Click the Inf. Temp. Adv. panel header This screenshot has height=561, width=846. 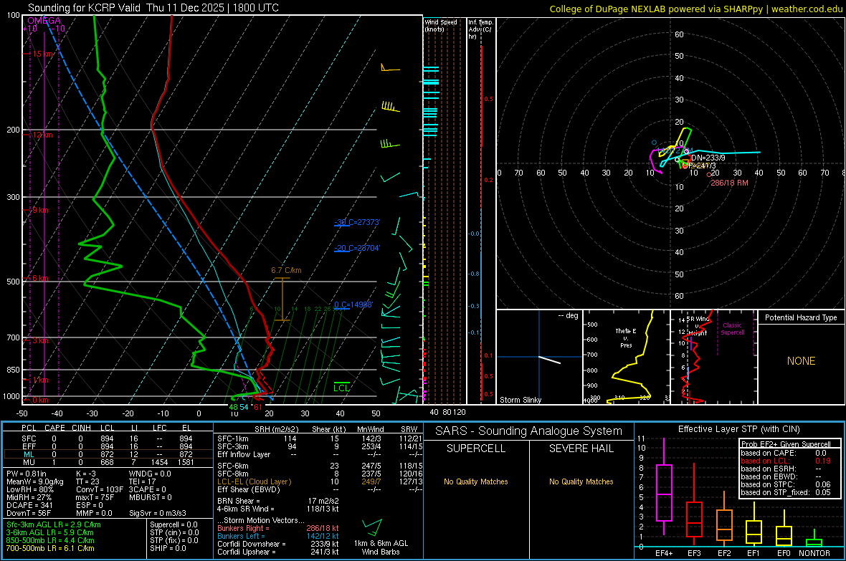(480, 29)
